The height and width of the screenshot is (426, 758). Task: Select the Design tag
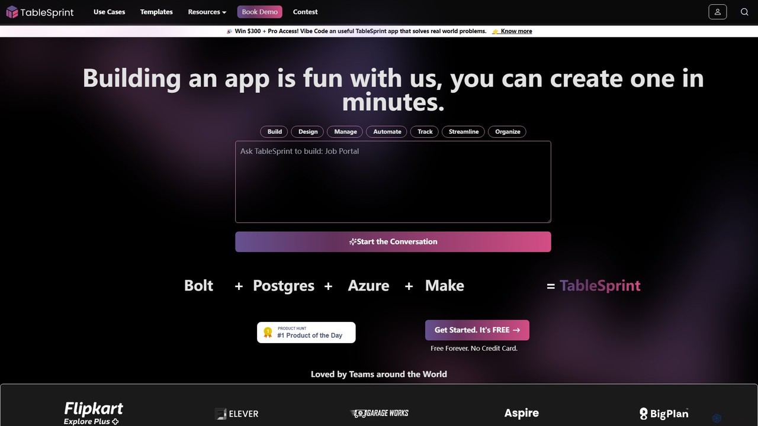[308, 131]
